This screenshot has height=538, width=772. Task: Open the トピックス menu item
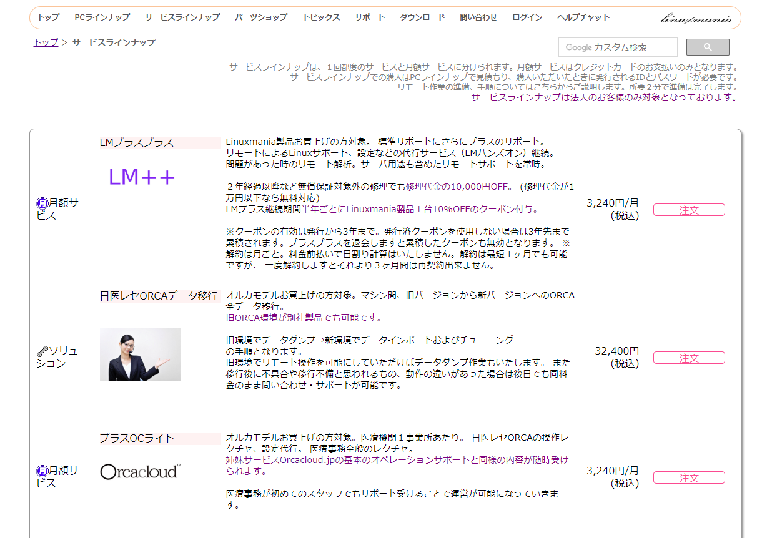321,17
